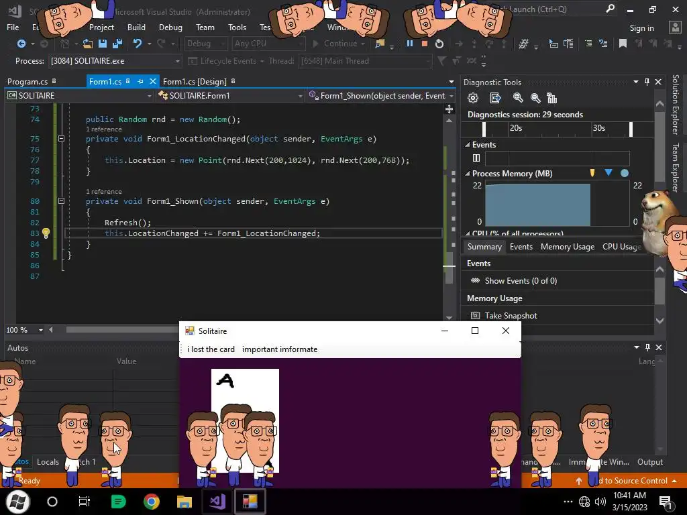Viewport: 687px width, 515px height.
Task: Open the Debug configuration dropdown
Action: coord(205,44)
